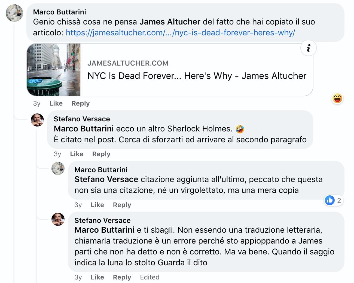Reply to Marco Buttarini's top comment
The image size is (354, 283).
pyautogui.click(x=81, y=103)
